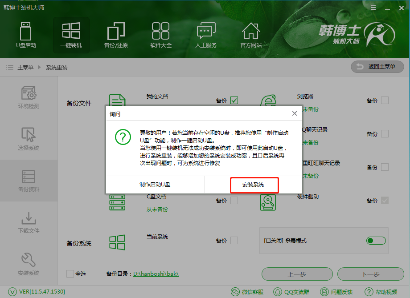
Task: Select the 环境检测 sidebar icon
Action: point(28,97)
